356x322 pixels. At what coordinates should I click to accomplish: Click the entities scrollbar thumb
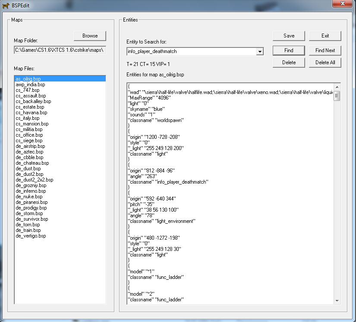tap(337, 96)
